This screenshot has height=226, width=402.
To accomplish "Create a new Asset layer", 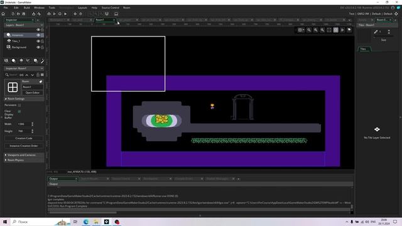I will 35,60.
